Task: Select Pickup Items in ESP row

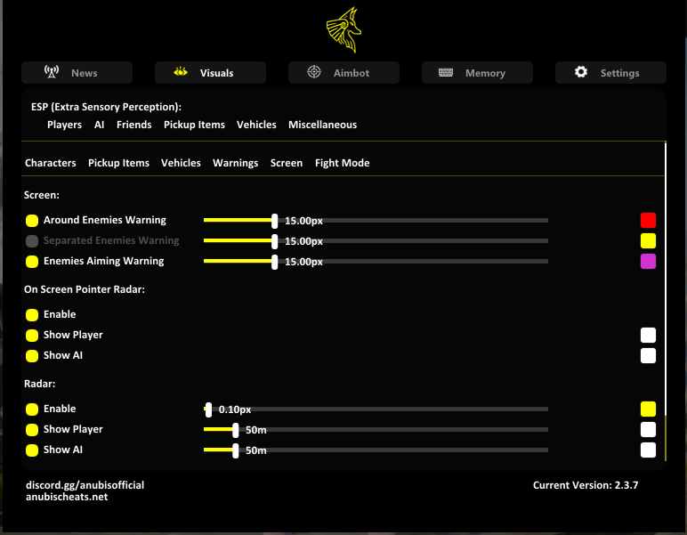Action: [x=194, y=125]
